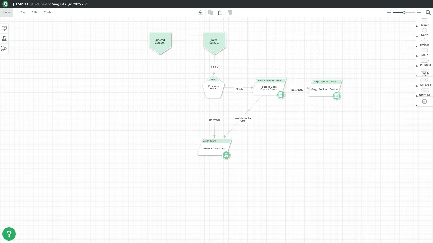Screen dimensions: 433x243
Task: Click the No Match edge label
Action: click(214, 120)
